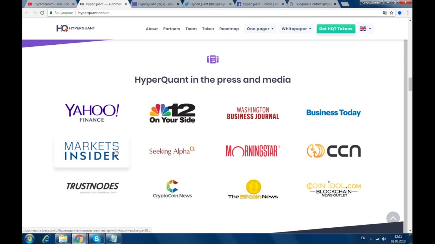Viewport: 435px width, 244px height.
Task: Go to the Roadmap section
Action: click(x=229, y=29)
